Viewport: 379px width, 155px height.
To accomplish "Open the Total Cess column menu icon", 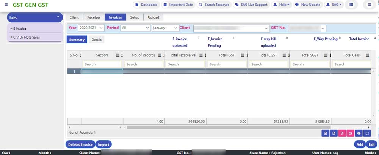I will [367, 56].
